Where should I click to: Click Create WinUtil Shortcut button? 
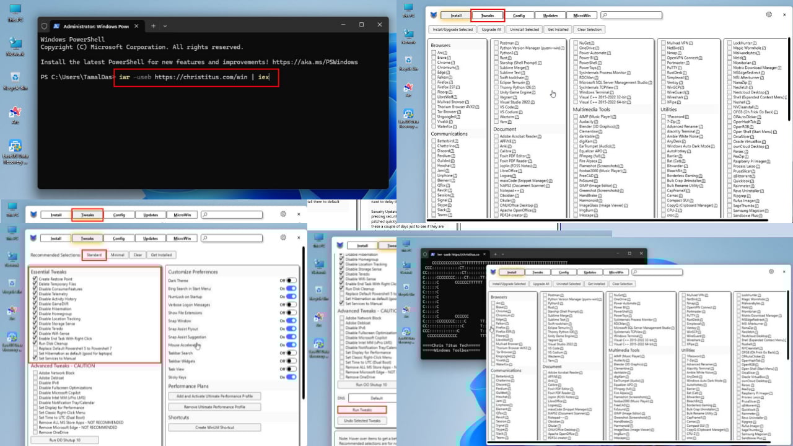click(x=214, y=427)
